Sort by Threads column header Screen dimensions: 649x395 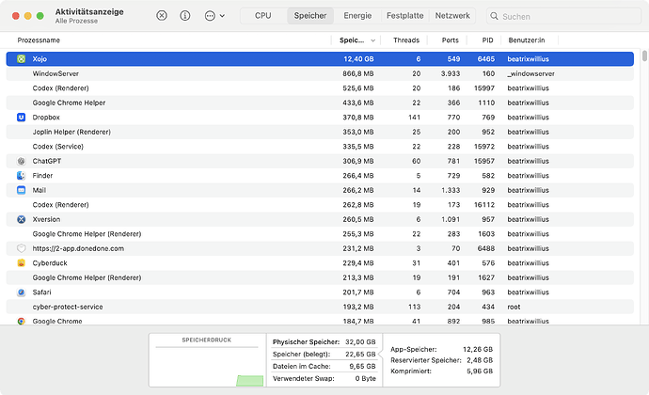[406, 40]
